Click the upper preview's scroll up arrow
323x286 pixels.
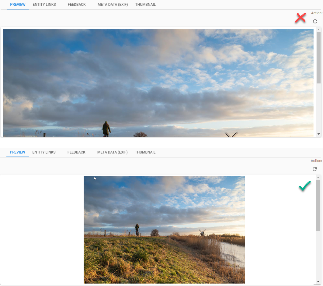coord(319,30)
